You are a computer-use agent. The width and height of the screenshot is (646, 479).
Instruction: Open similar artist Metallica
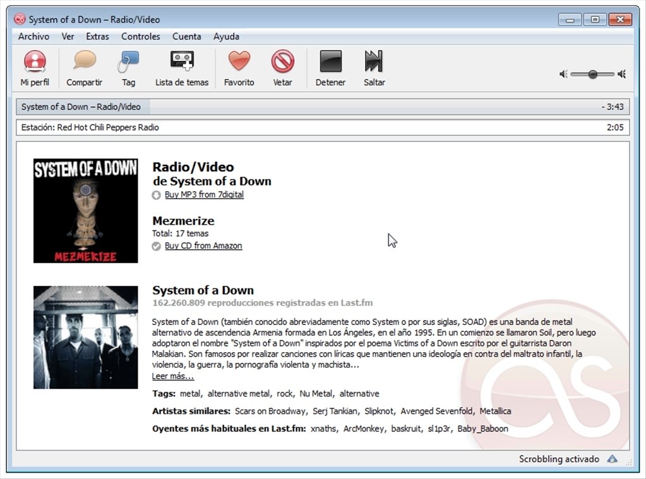pyautogui.click(x=495, y=411)
